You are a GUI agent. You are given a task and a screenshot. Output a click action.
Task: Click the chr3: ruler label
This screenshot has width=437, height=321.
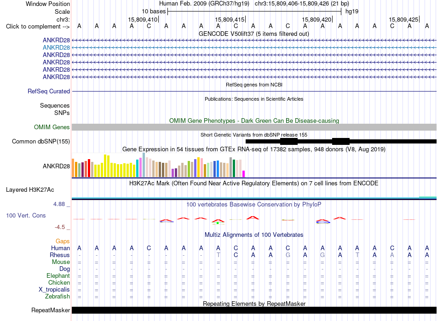click(x=63, y=19)
